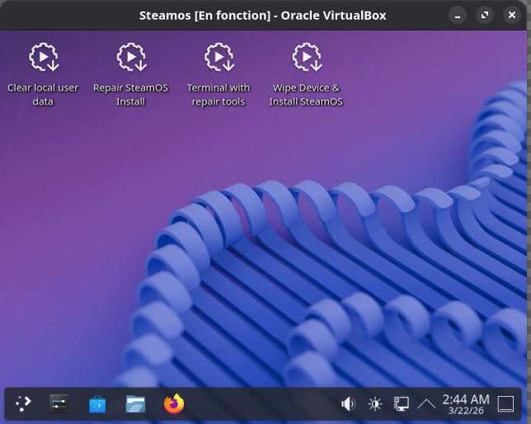Close the Steamos VirtualBox window

click(511, 15)
